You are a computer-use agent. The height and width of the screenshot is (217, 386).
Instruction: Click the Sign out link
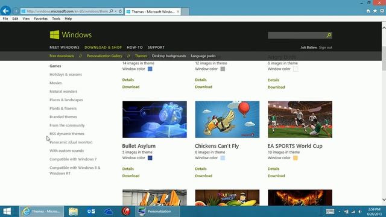326,48
